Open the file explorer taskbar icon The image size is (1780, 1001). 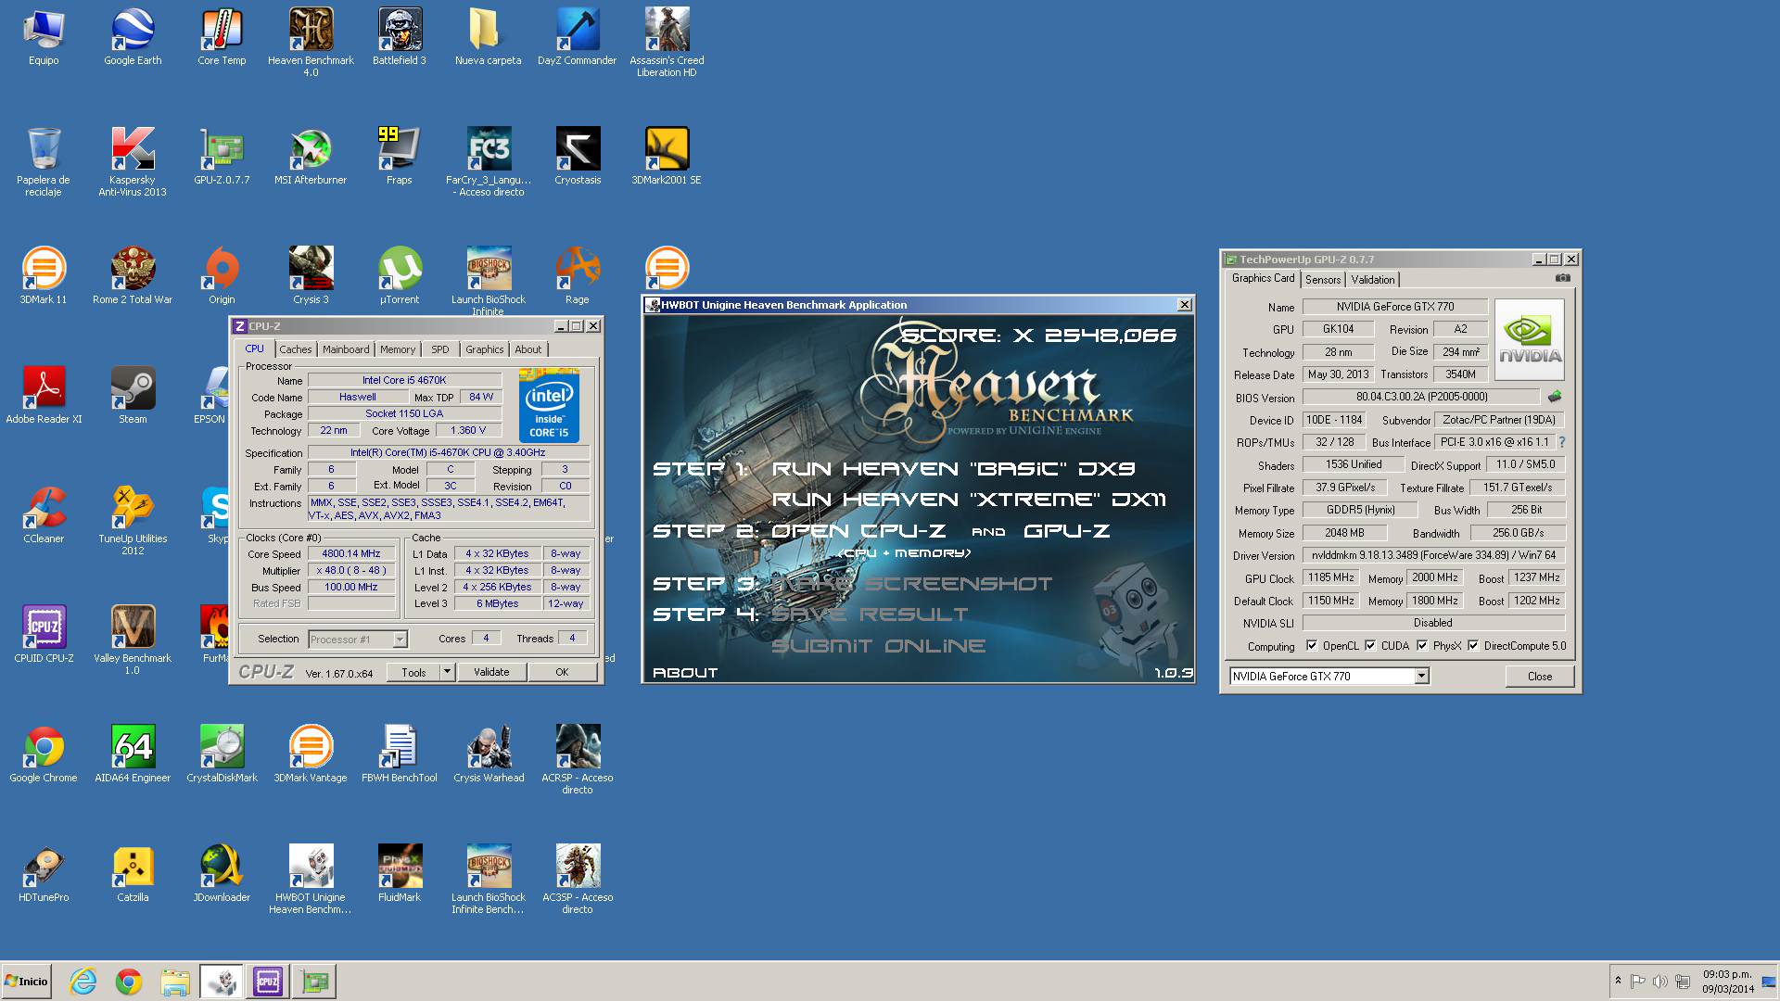coord(175,982)
